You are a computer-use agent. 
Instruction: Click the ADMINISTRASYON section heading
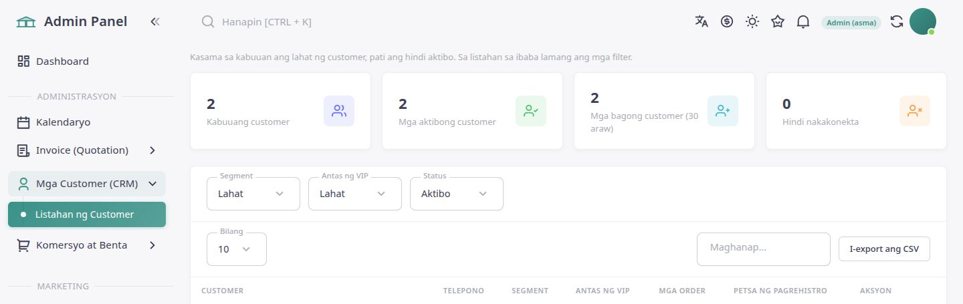[76, 96]
